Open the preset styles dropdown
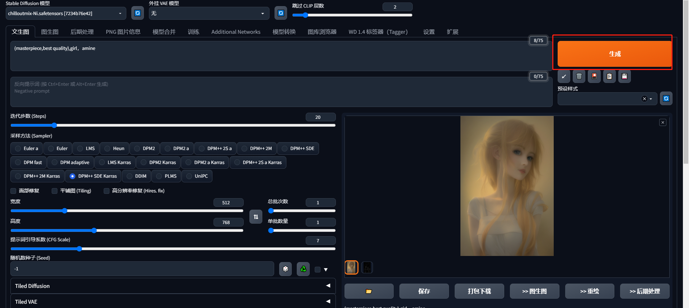Screen dimensions: 689x308 click(607, 99)
